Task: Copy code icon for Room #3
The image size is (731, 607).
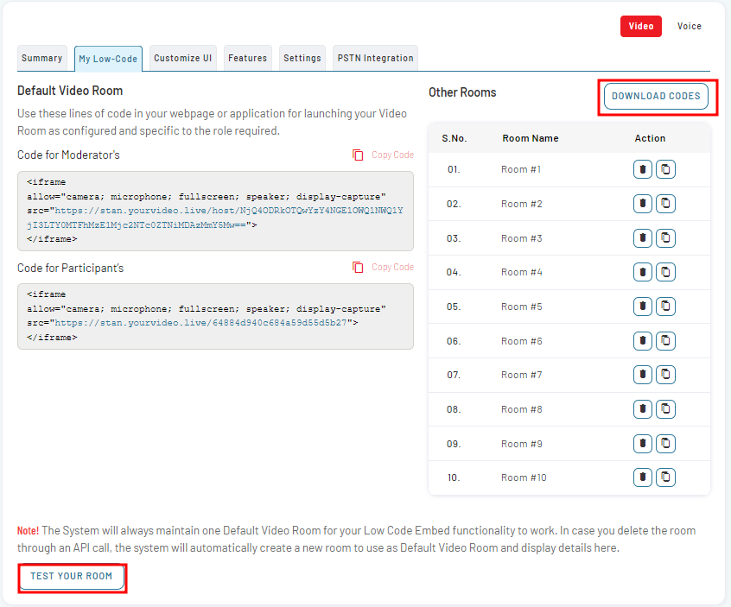Action: pyautogui.click(x=665, y=238)
